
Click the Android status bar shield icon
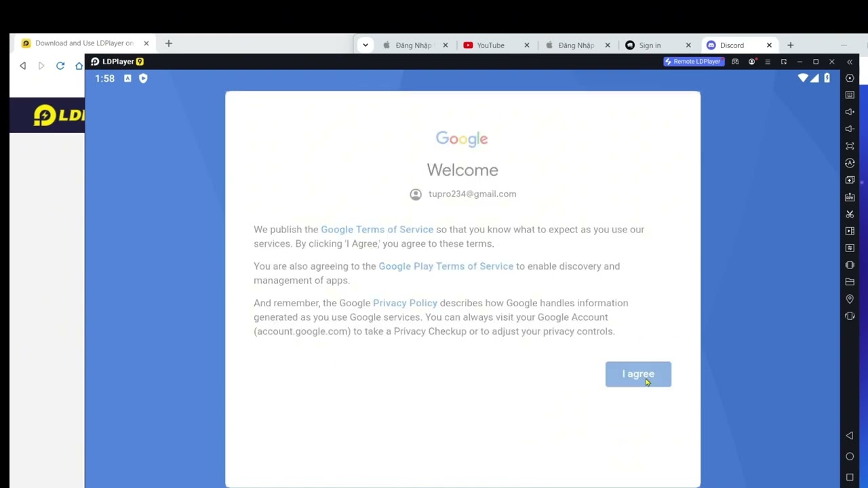tap(143, 78)
